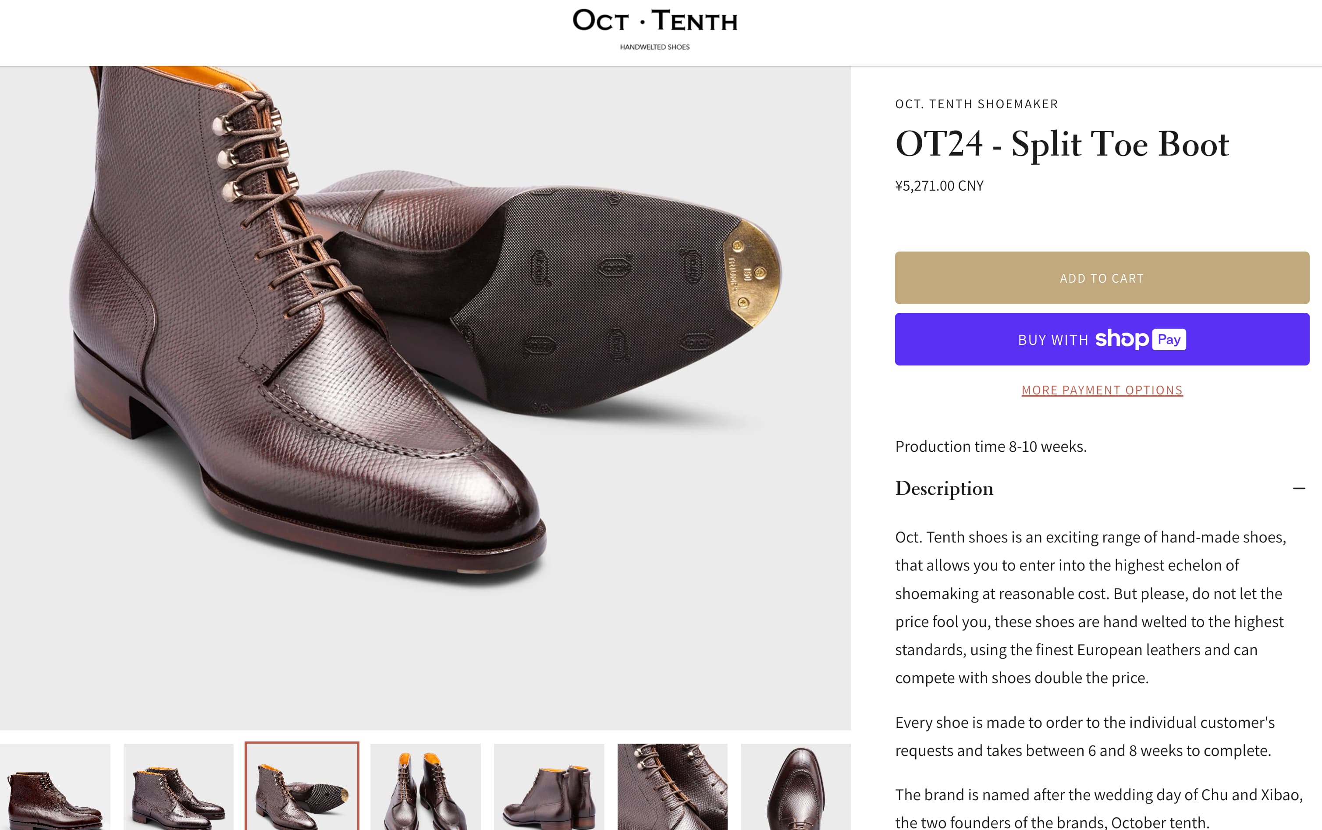Select the rightmost toe-view thumbnail
The image size is (1322, 830).
pyautogui.click(x=796, y=787)
